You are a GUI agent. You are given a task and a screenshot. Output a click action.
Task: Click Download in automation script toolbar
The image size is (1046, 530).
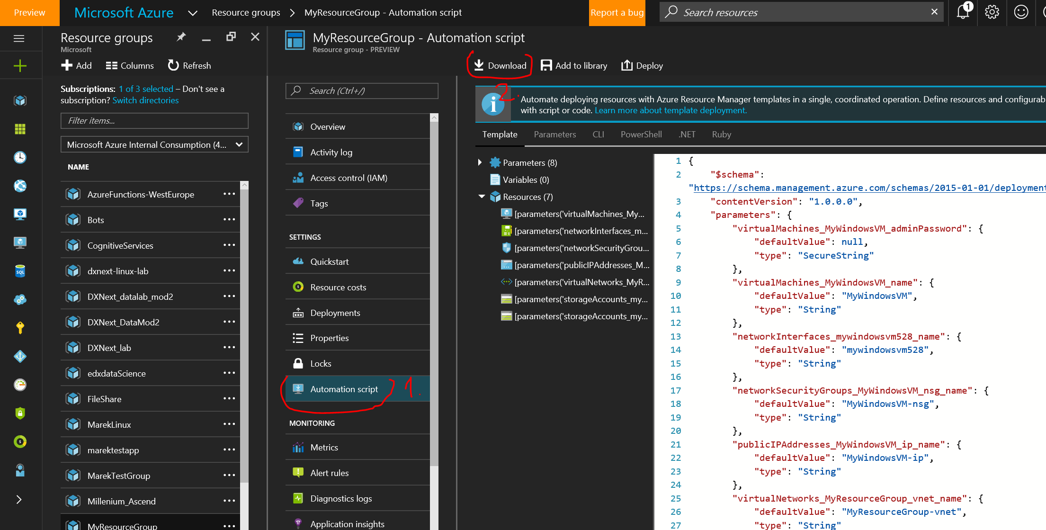tap(500, 66)
